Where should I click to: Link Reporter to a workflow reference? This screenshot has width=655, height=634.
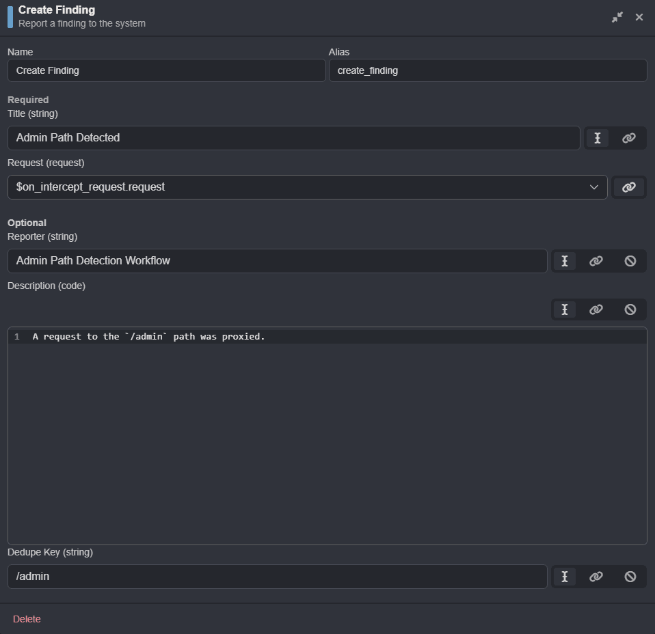pyautogui.click(x=596, y=260)
